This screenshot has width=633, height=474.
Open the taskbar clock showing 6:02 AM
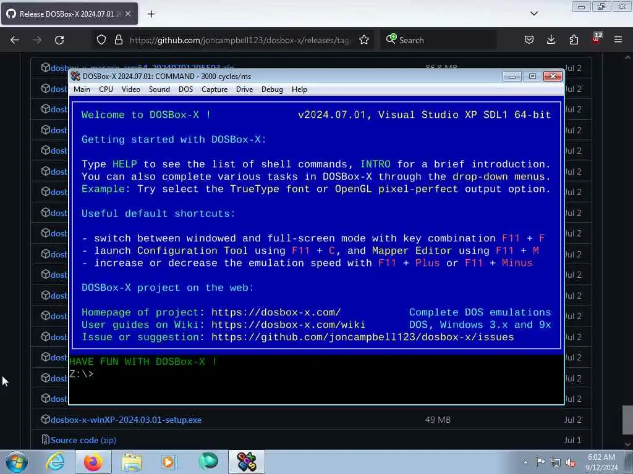[601, 462]
